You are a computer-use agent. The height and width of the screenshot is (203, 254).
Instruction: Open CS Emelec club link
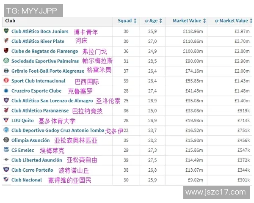[23, 150]
